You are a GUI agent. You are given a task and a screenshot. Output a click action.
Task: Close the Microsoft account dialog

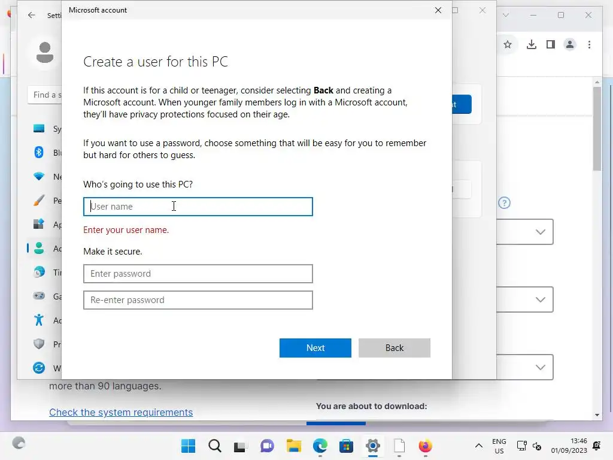[x=438, y=10]
